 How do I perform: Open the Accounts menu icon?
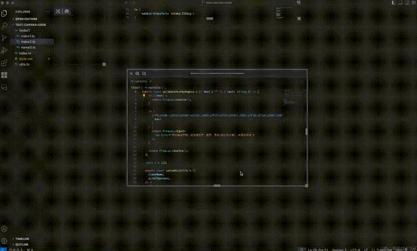(4, 229)
